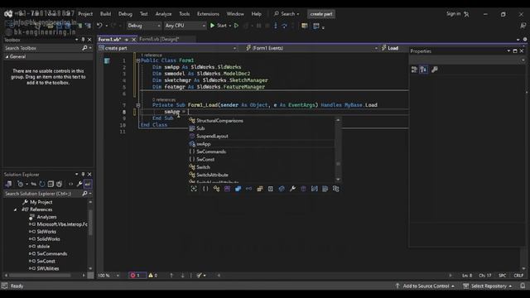The height and width of the screenshot is (298, 530).
Task: Open the Extensions menu
Action: [208, 14]
